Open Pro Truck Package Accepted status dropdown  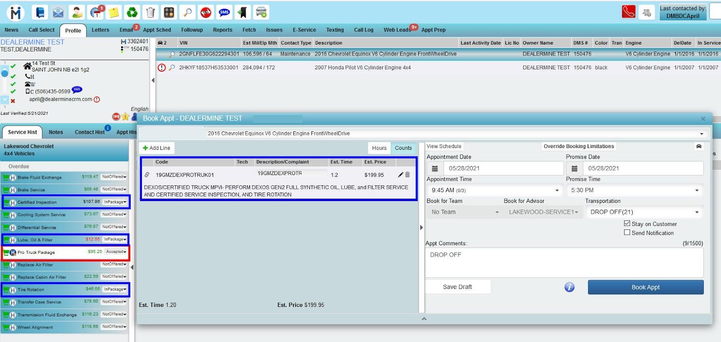[116, 252]
